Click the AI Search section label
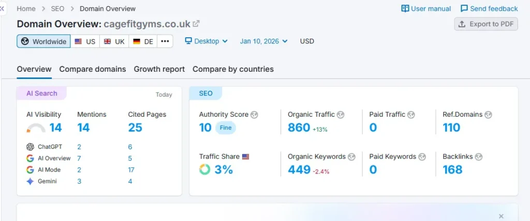Viewport: 530px width, 221px height. (x=42, y=93)
